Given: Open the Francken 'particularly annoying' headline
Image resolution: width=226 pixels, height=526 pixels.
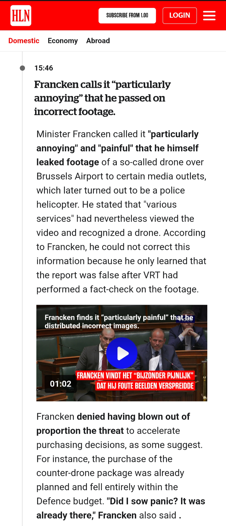Looking at the screenshot, I should click(103, 98).
